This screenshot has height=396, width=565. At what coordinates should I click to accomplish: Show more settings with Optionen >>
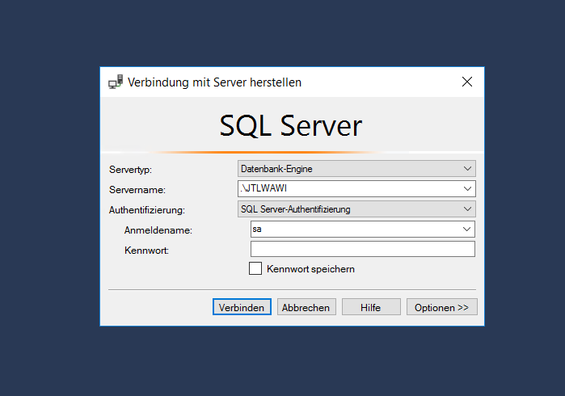(x=442, y=307)
